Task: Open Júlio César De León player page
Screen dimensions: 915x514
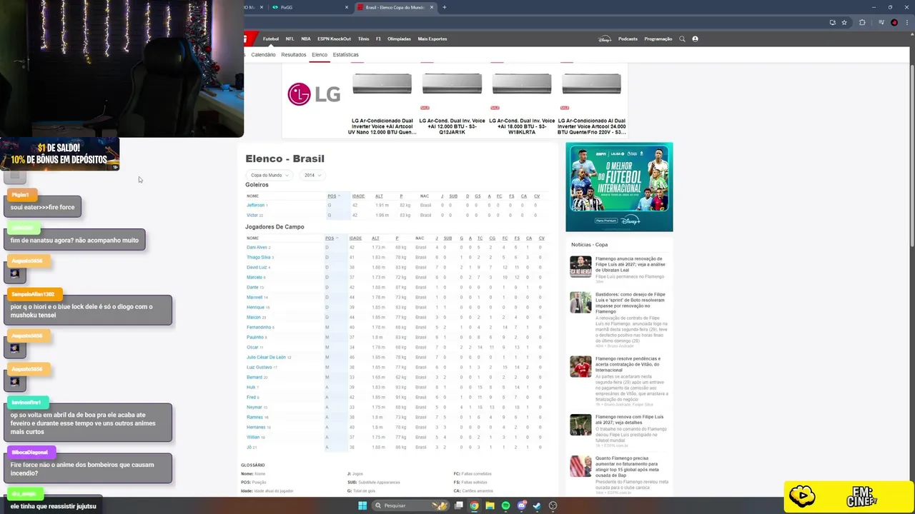Action: tap(266, 357)
